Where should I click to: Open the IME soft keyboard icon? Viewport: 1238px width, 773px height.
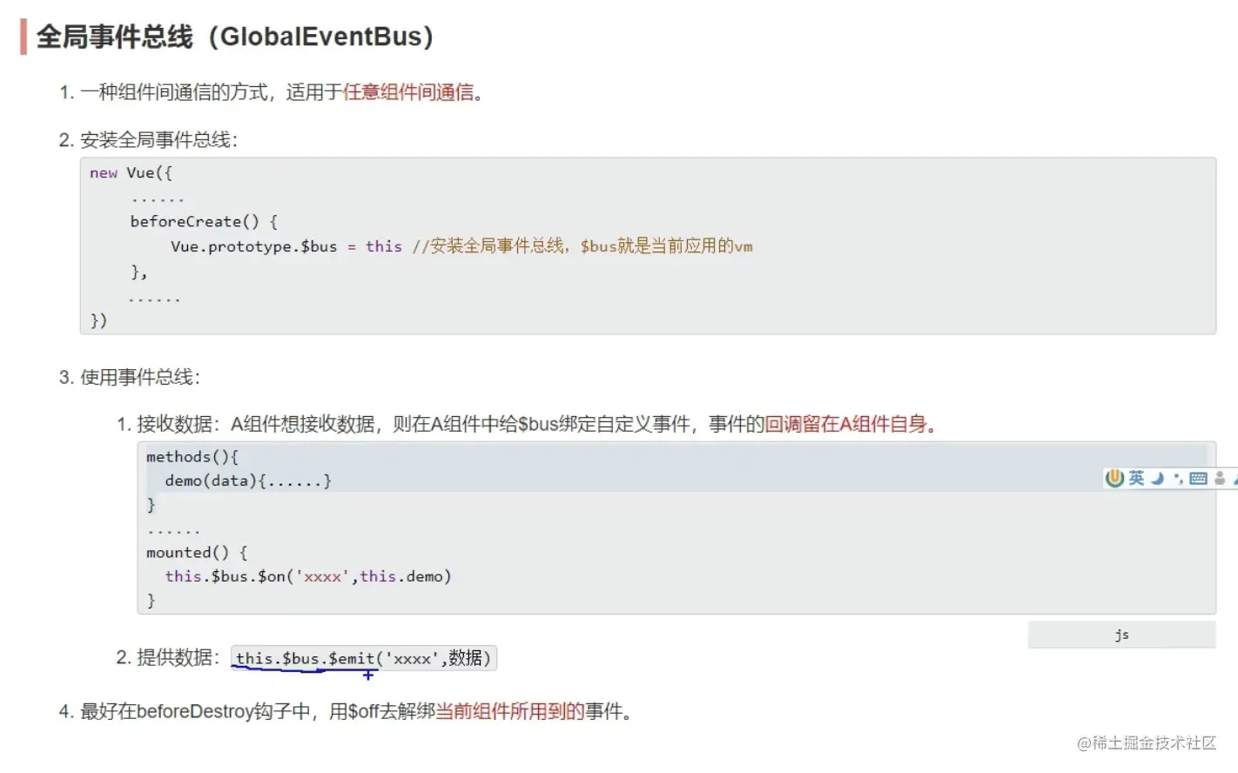pyautogui.click(x=1198, y=478)
